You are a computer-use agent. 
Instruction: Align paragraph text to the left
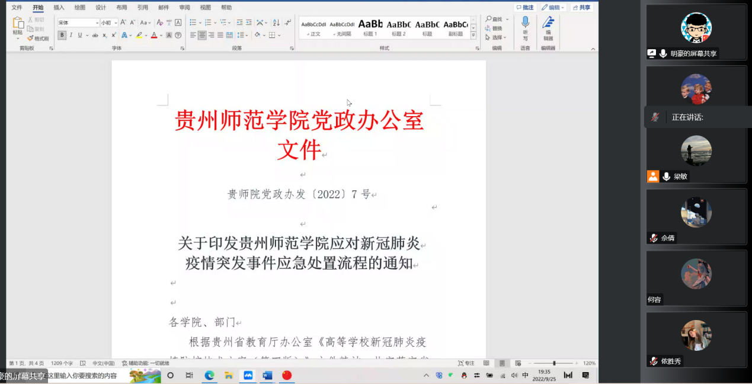[193, 36]
